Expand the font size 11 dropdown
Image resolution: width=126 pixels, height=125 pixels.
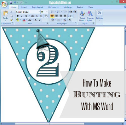[x=44, y=12]
